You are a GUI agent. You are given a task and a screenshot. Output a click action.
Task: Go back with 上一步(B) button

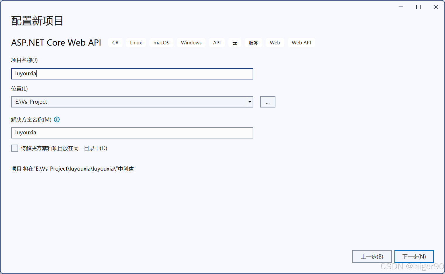point(372,256)
